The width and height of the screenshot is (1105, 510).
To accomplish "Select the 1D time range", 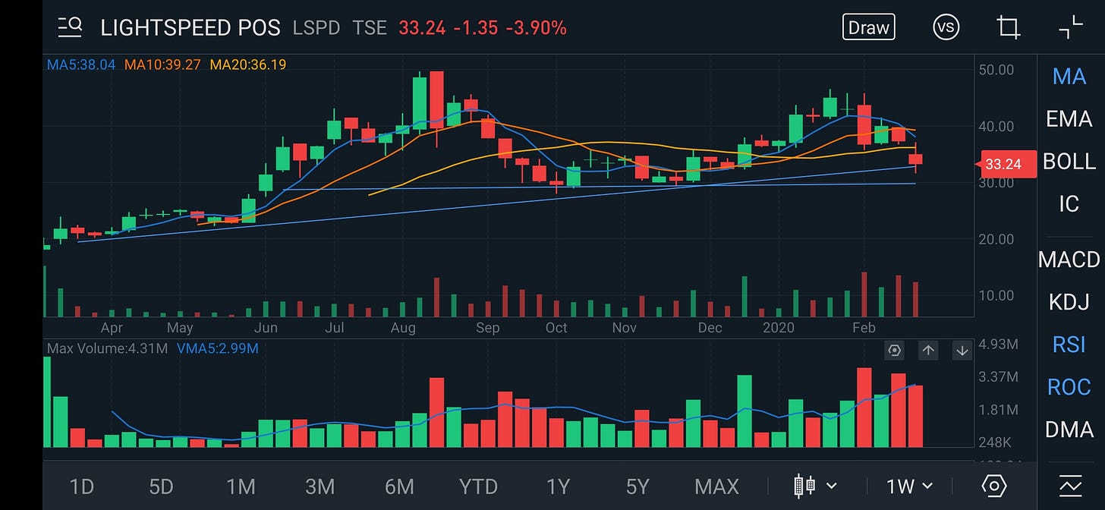I will coord(81,486).
